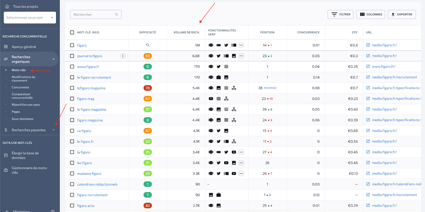Click the more SERP features icon in the figaro row
Viewport: 425px width, 212px height.
tap(241, 45)
